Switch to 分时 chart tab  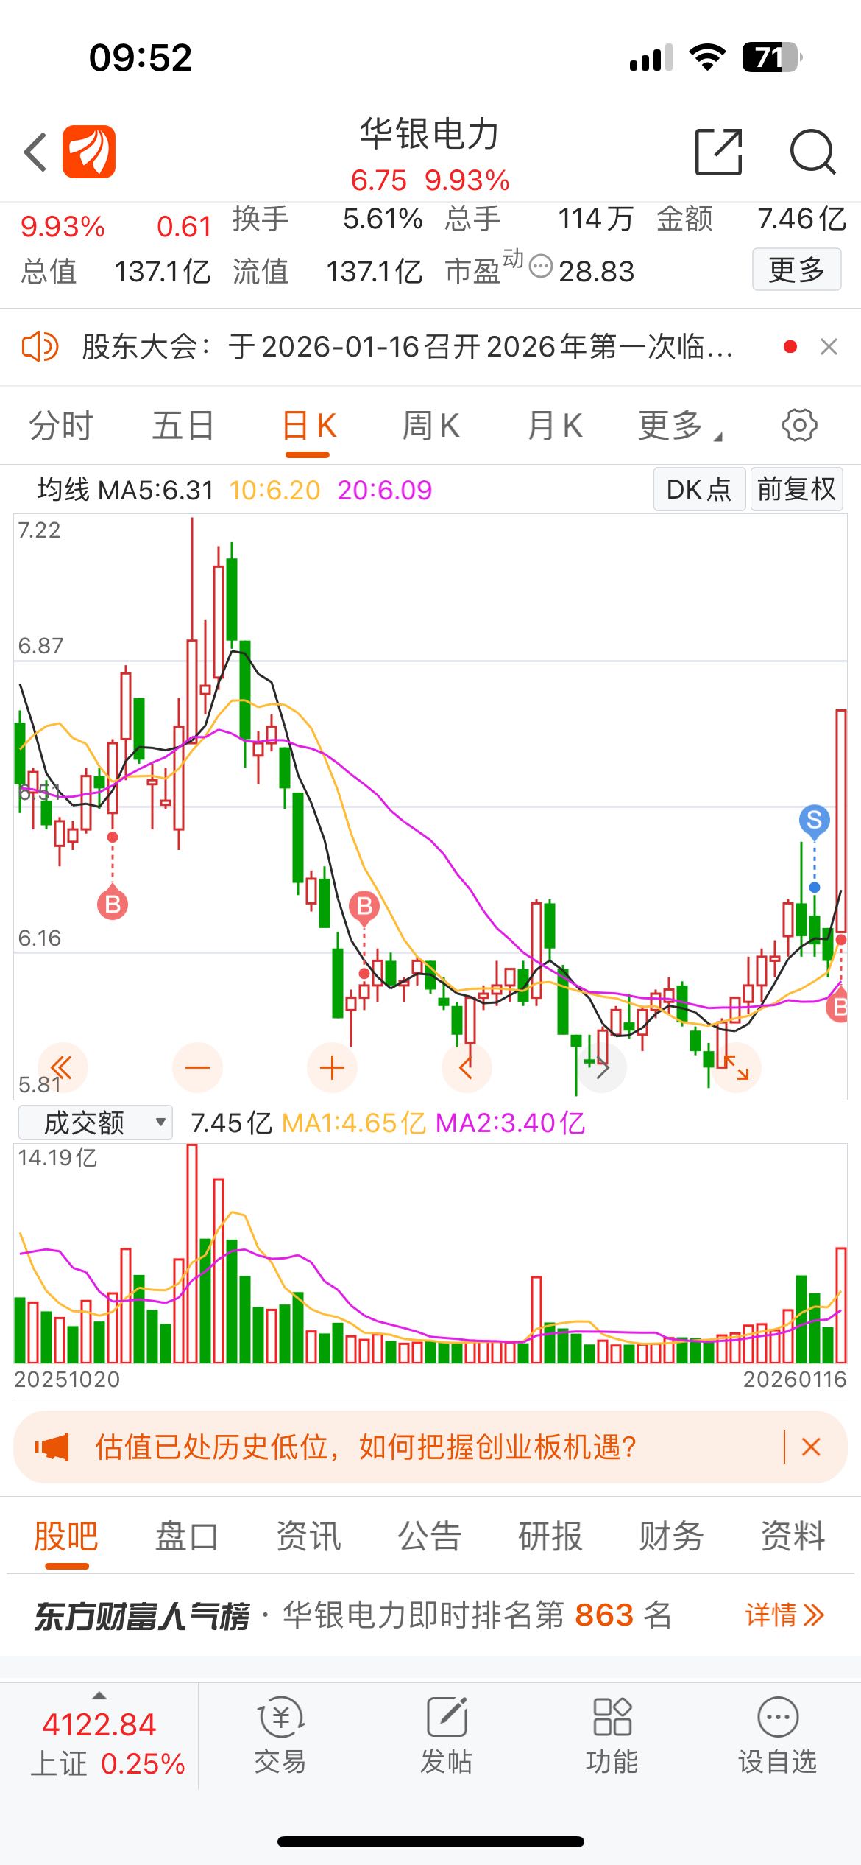pos(60,426)
